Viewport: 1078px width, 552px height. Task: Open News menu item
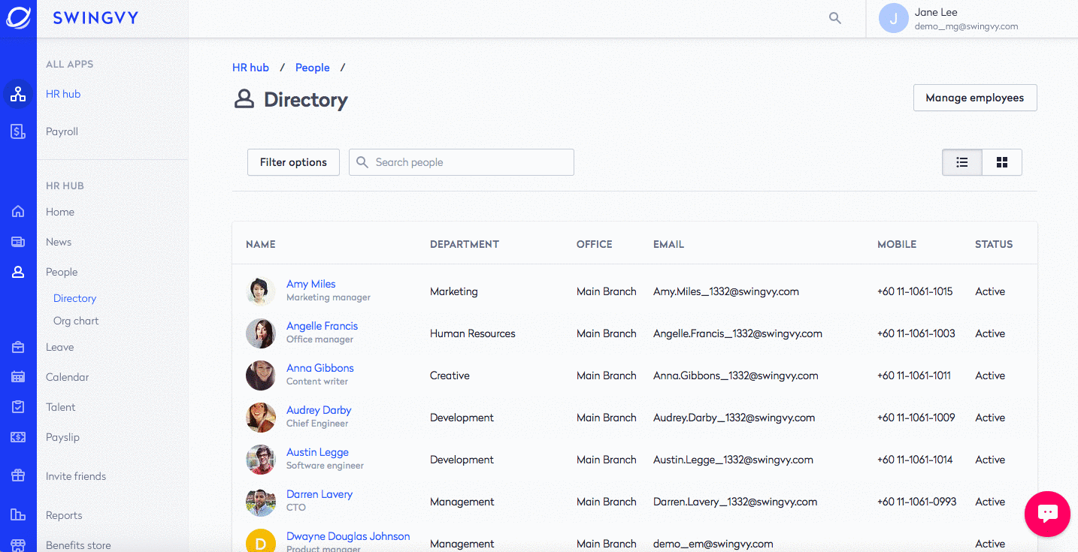click(59, 242)
